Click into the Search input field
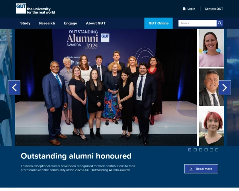The width and height of the screenshot is (239, 191). coord(197,23)
